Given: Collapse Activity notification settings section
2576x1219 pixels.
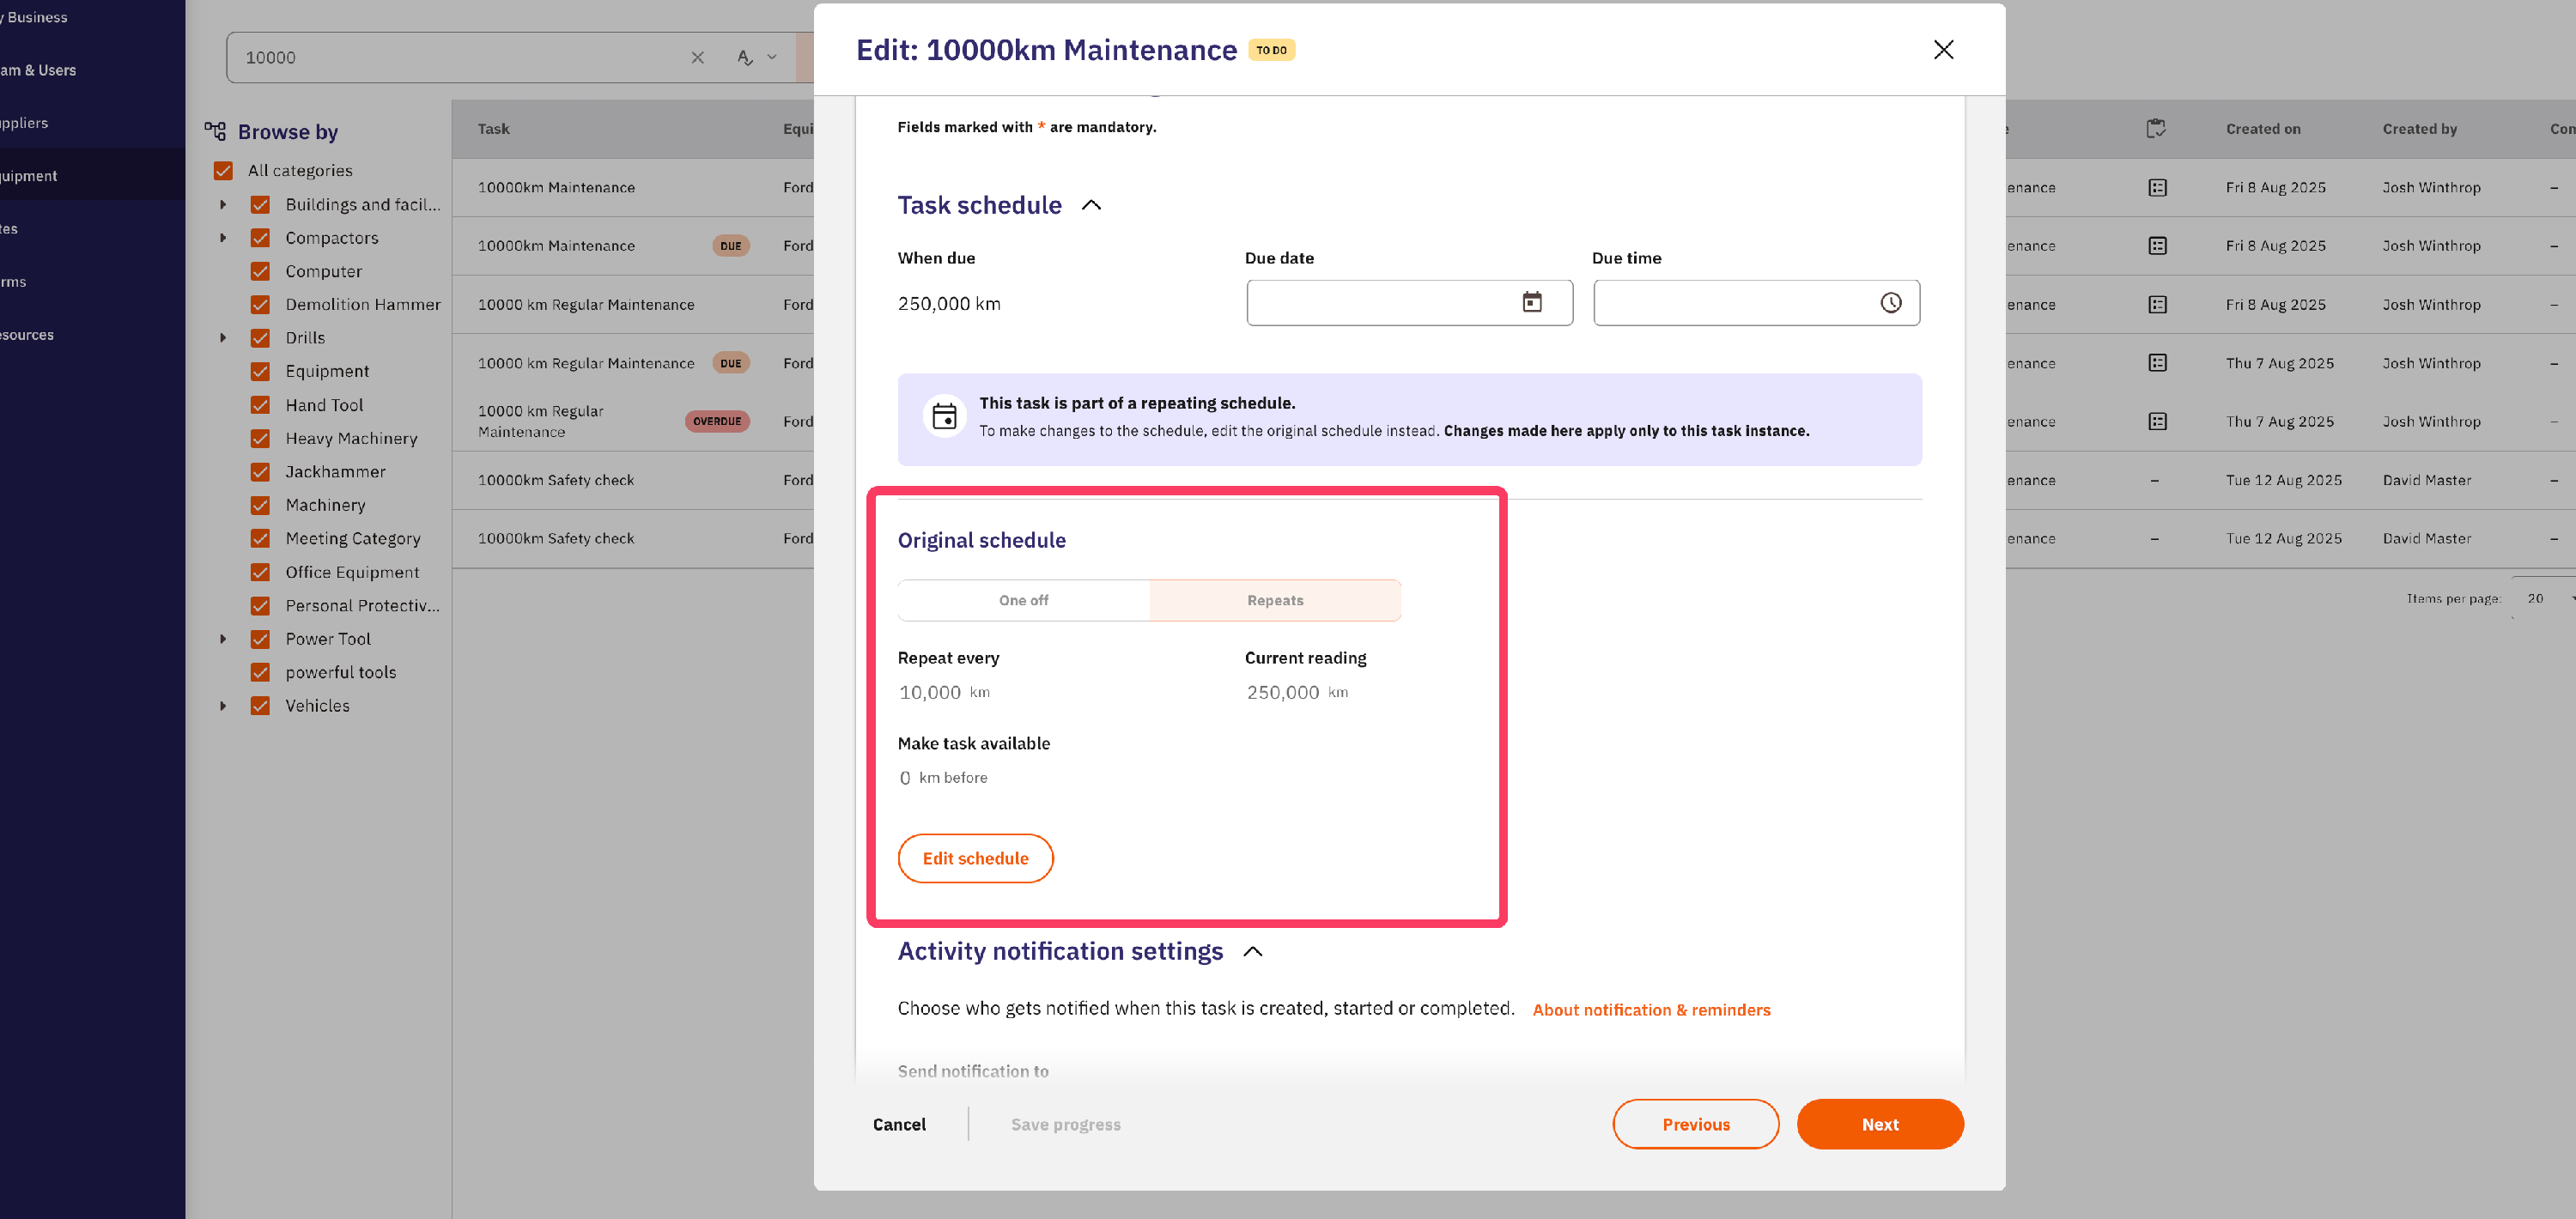Looking at the screenshot, I should pos(1252,951).
